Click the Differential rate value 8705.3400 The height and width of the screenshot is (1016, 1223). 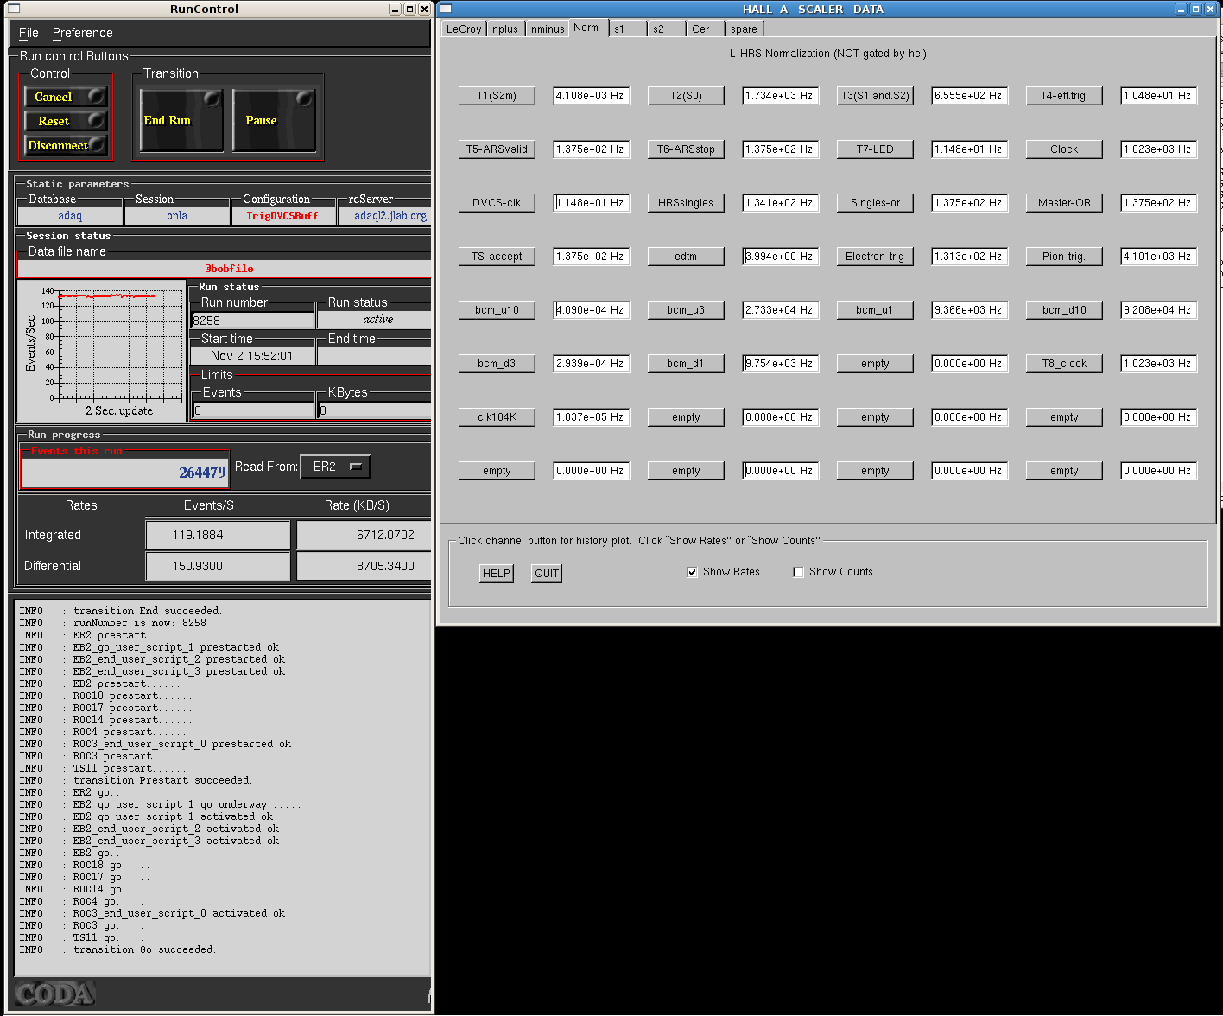click(x=364, y=567)
